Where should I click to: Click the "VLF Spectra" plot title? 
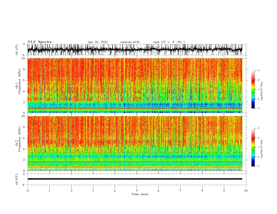(40, 42)
